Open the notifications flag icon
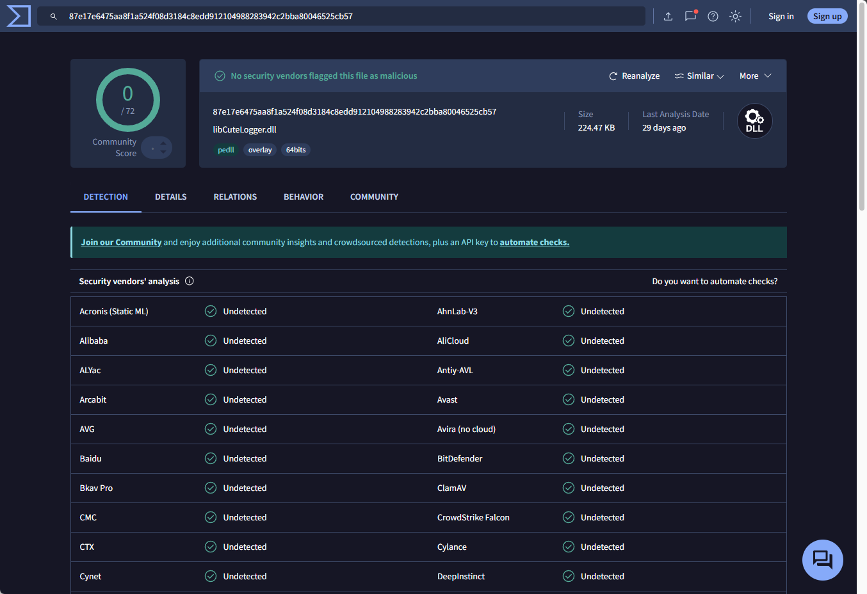 coord(690,16)
